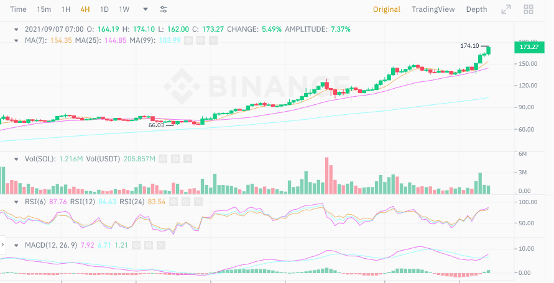Open the Depth chart view
Viewport: 554px width, 283px height.
click(x=477, y=9)
